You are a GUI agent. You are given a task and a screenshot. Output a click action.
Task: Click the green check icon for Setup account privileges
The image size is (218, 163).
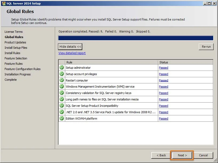[62, 74]
